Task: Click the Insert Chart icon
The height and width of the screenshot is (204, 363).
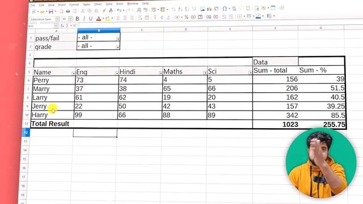Action: [x=209, y=9]
